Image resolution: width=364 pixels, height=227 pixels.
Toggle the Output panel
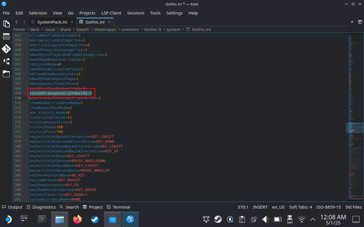point(12,207)
